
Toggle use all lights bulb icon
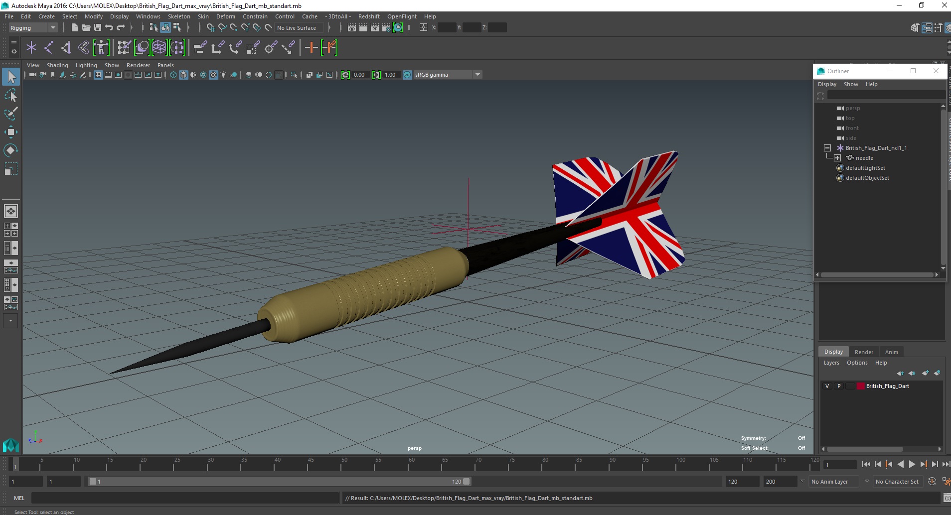(223, 75)
